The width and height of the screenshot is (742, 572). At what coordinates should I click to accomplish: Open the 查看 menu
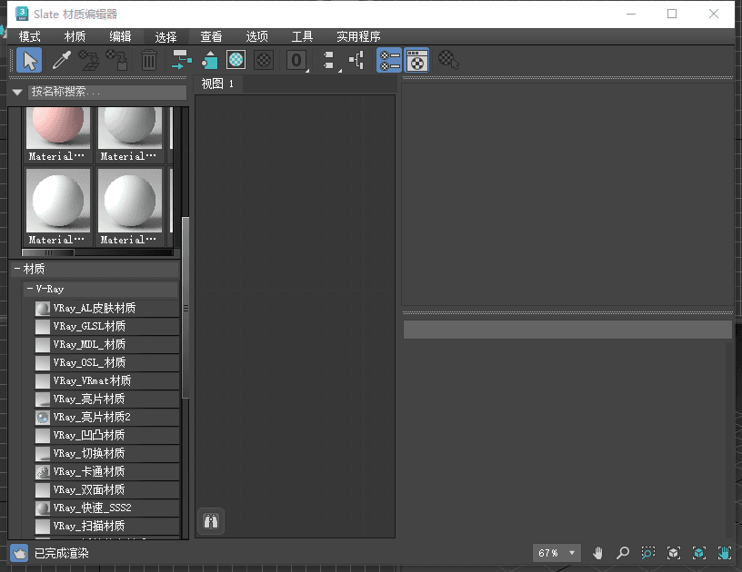(211, 36)
